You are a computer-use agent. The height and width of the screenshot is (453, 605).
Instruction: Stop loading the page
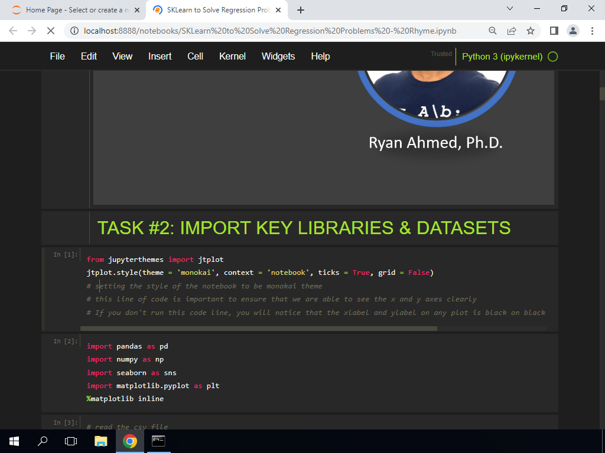coord(51,31)
